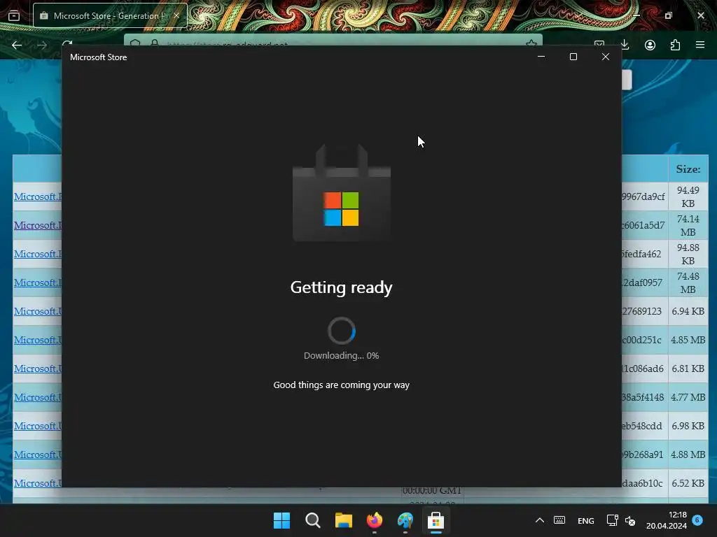Screen dimensions: 717x537
Task: Launch File Explorer from the taskbar
Action: (x=343, y=520)
